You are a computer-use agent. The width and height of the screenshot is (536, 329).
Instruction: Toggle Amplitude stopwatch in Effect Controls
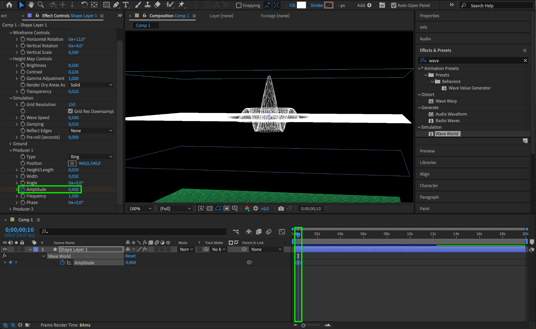23,189
